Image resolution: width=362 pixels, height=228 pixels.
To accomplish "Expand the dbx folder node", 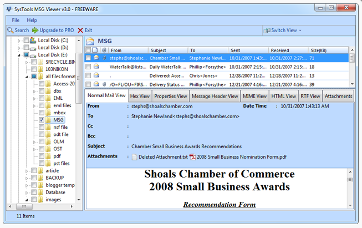I will (34, 92).
